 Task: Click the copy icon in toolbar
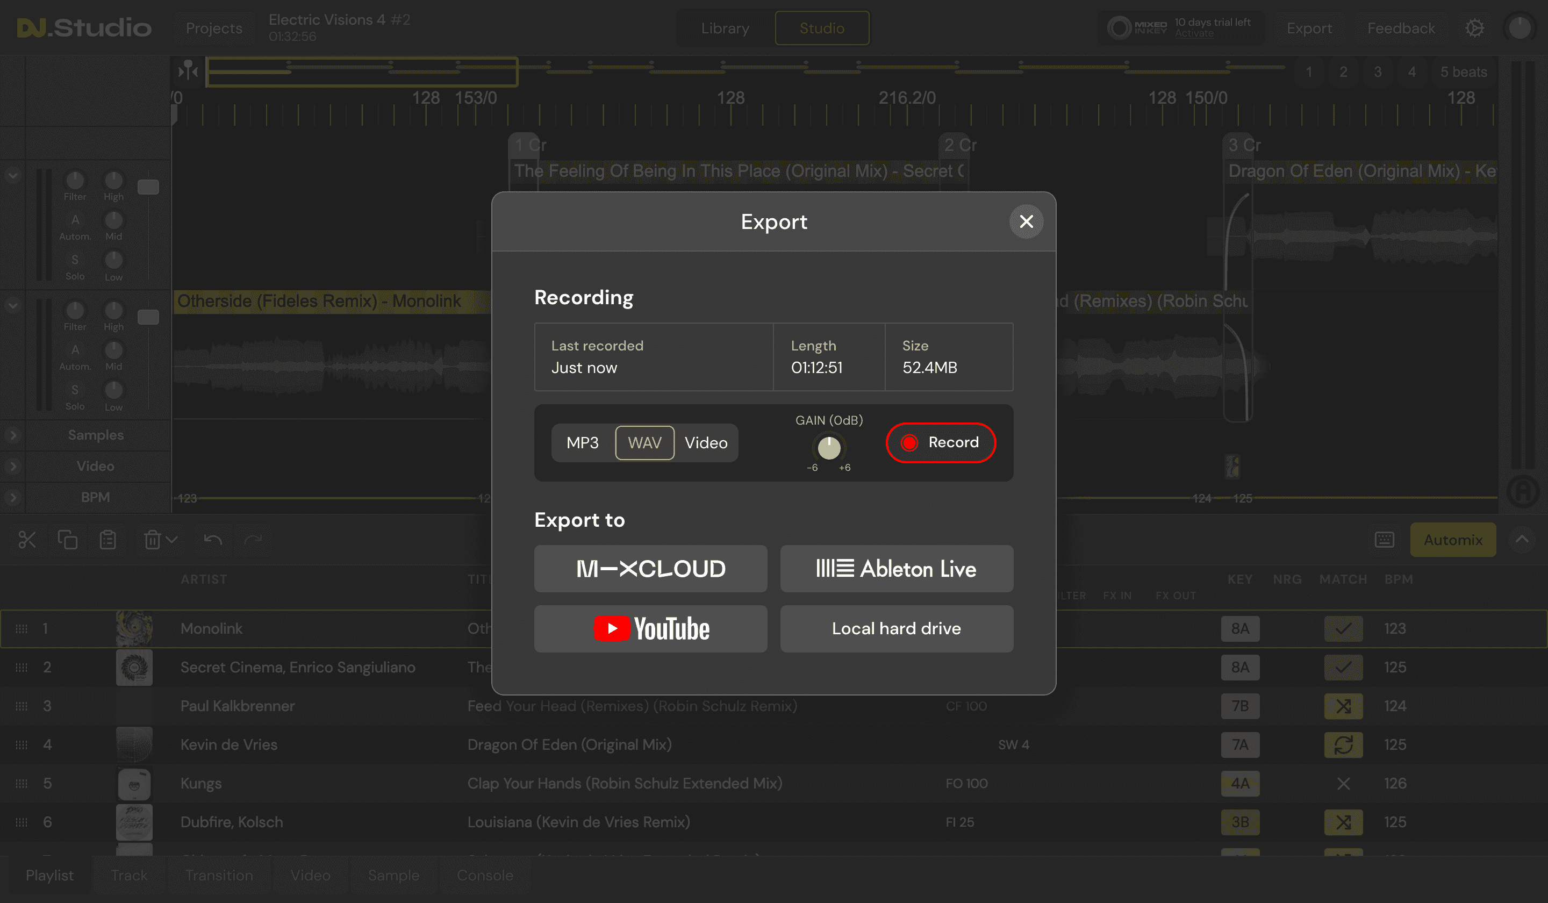[x=67, y=540]
